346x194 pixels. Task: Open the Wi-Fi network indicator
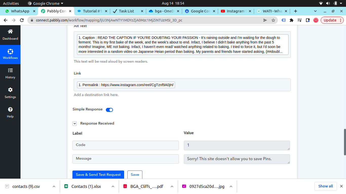[x=321, y=3]
